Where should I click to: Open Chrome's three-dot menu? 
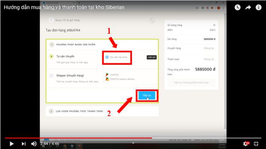[223, 8]
